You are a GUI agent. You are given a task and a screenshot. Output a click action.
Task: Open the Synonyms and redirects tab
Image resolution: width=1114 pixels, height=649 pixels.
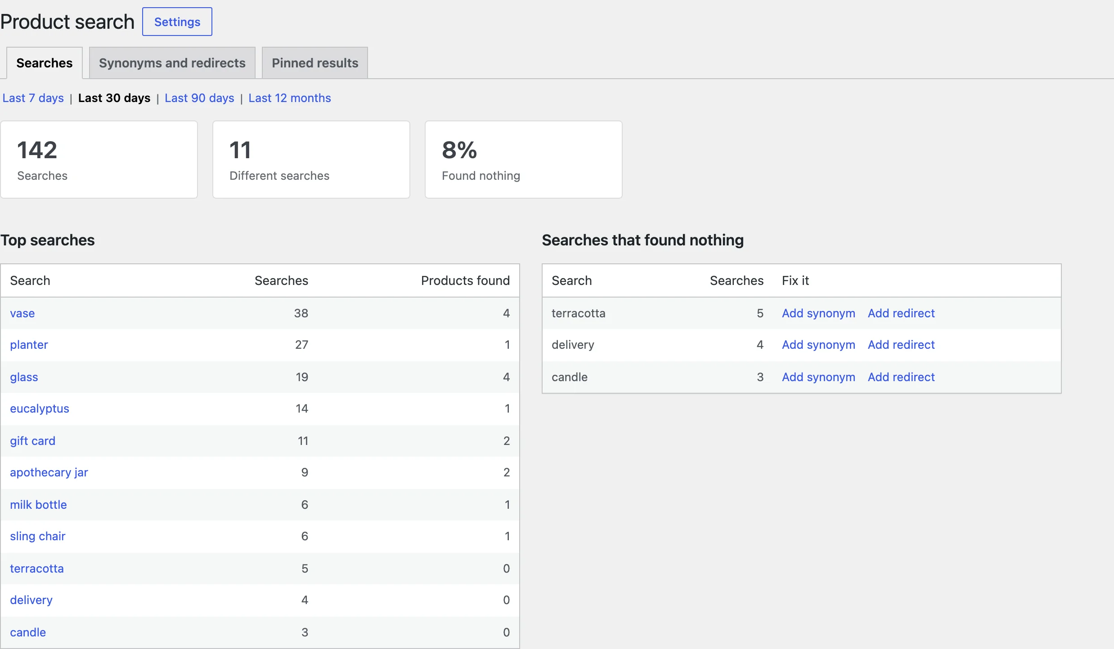pyautogui.click(x=172, y=63)
